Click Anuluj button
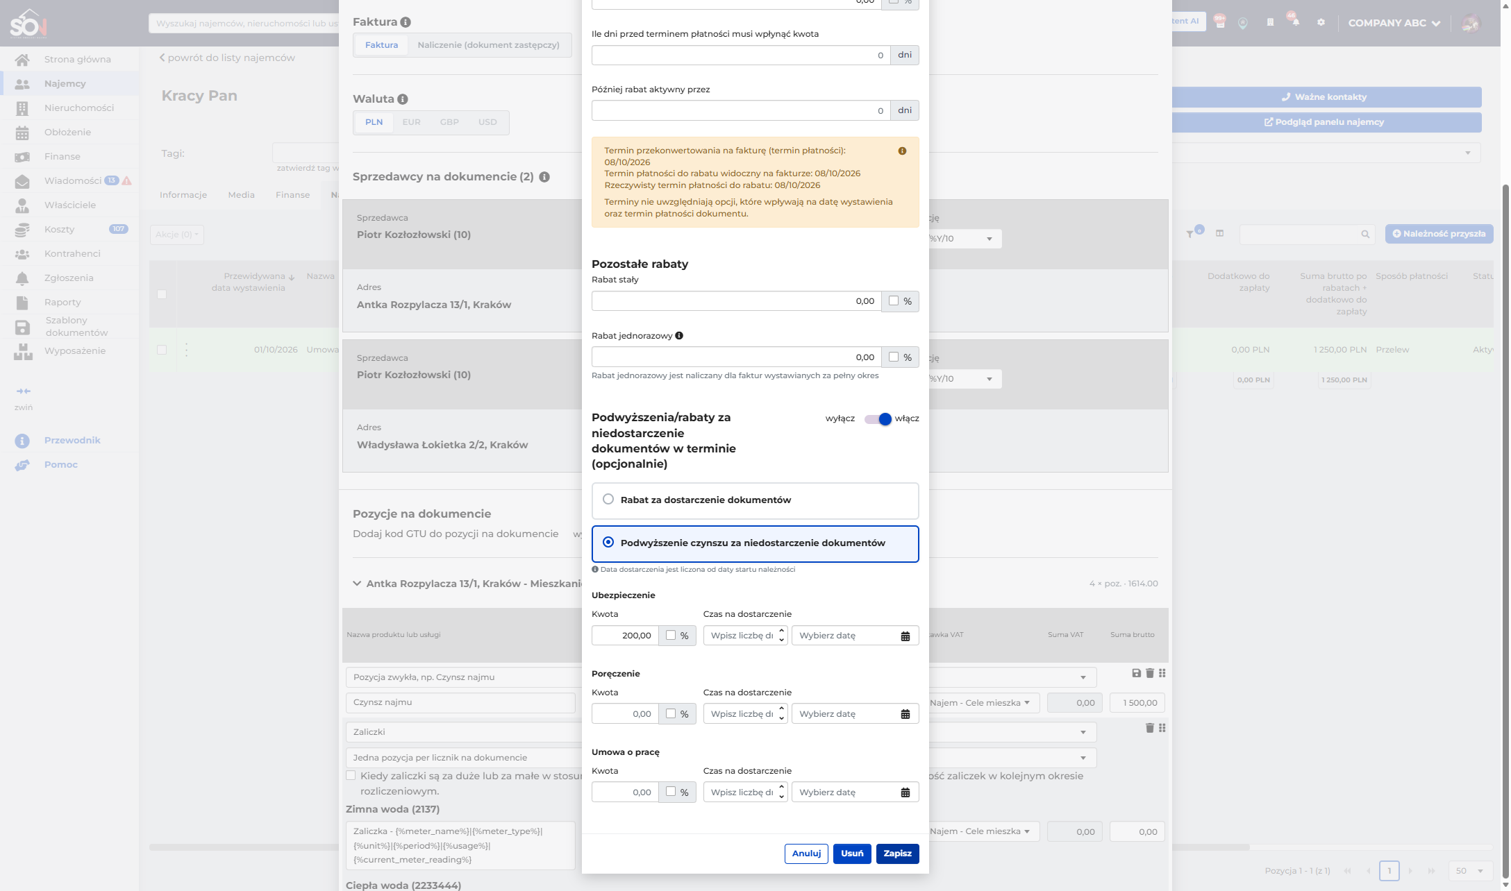Viewport: 1511px width, 891px height. (806, 854)
